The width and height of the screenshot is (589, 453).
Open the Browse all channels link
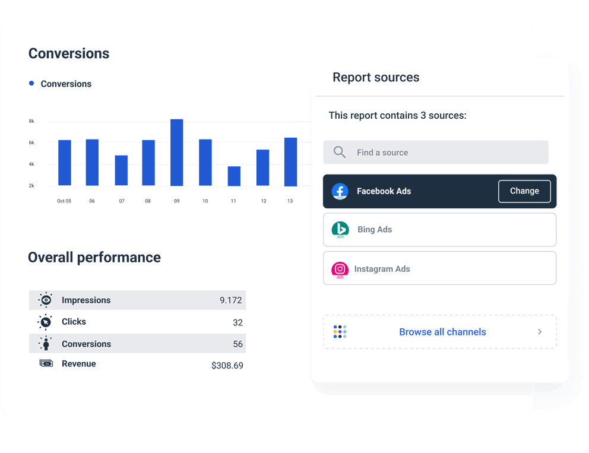pos(442,331)
